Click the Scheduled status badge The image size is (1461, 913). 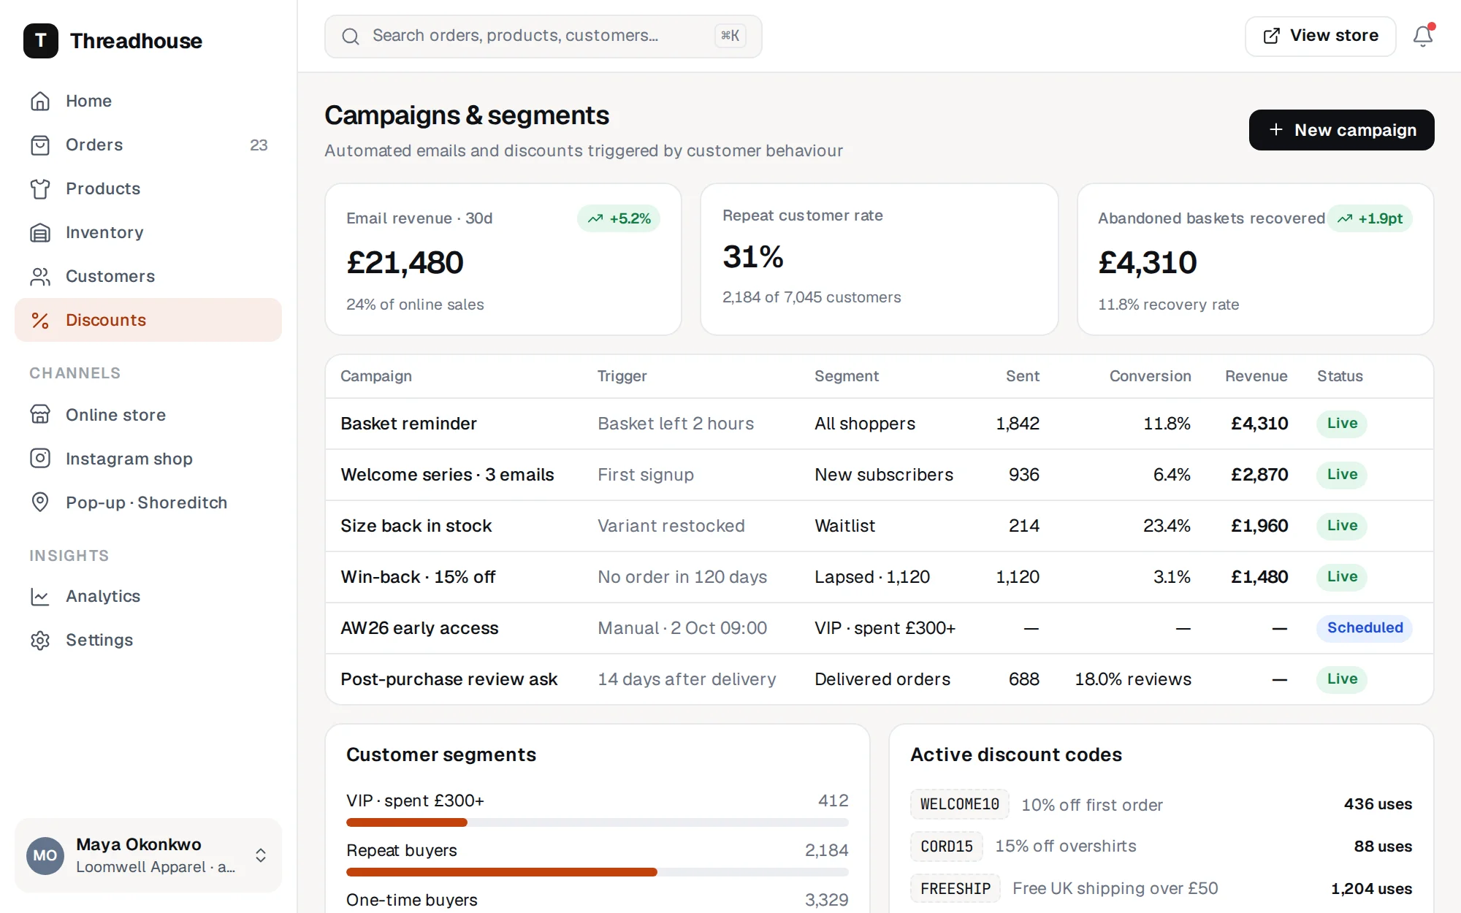1364,628
